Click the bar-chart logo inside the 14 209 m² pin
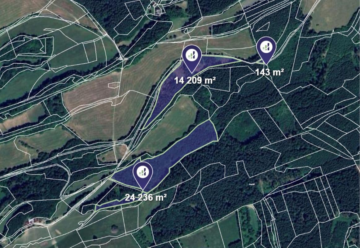 click(x=192, y=55)
